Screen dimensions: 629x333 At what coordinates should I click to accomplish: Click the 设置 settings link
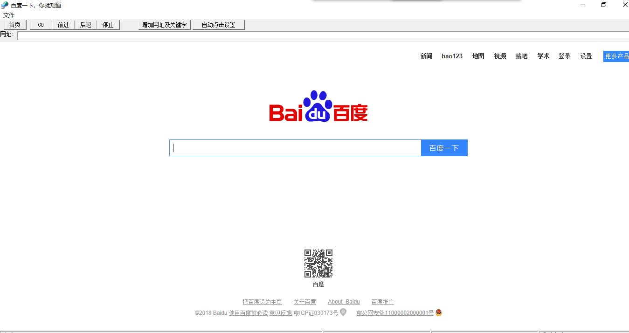pos(586,56)
